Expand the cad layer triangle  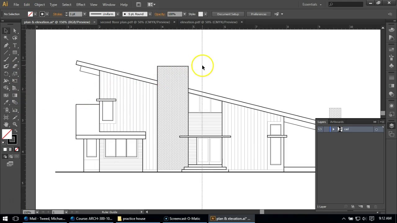coord(333,129)
